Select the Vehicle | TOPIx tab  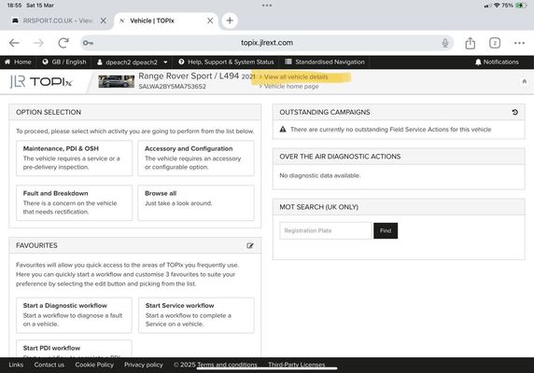click(152, 21)
